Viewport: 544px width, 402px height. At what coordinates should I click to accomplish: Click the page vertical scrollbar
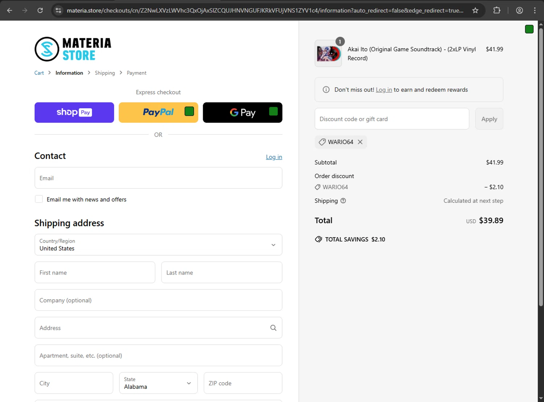tap(541, 167)
